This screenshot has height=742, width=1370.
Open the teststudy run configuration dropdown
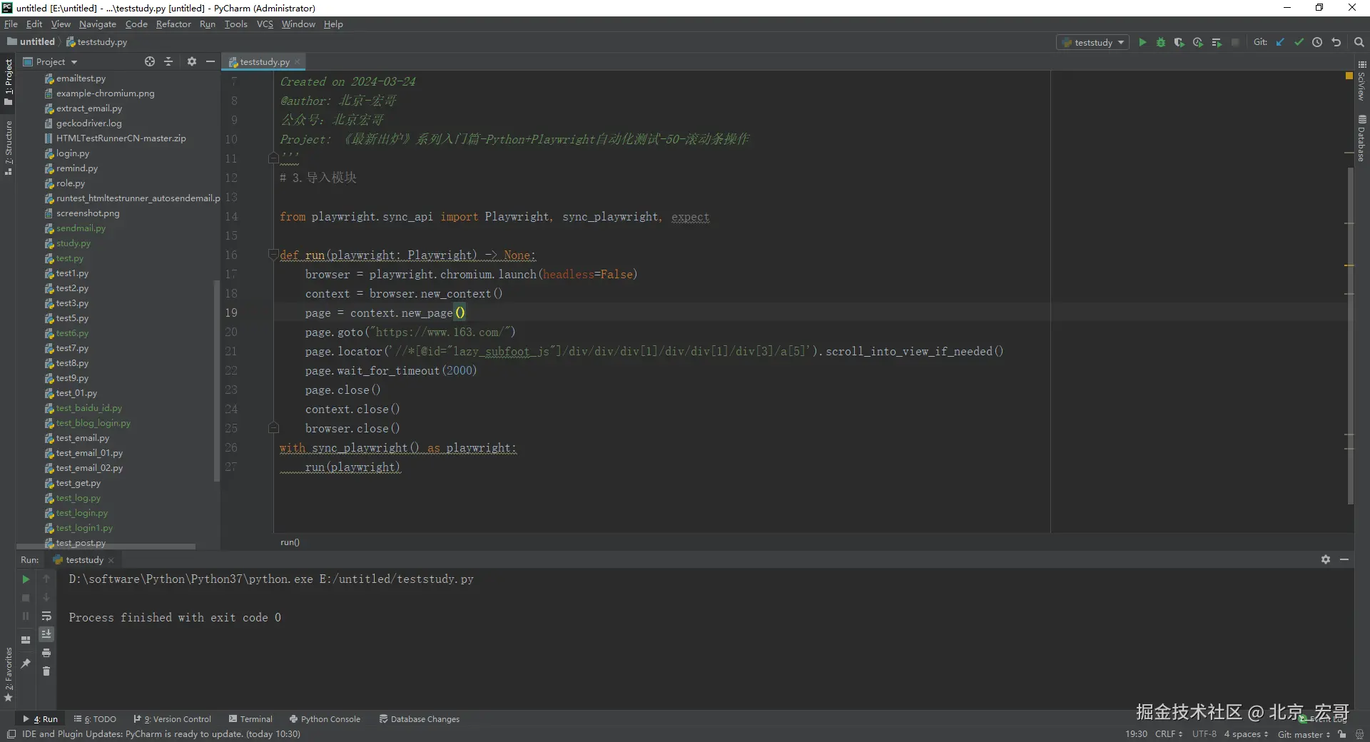1092,43
